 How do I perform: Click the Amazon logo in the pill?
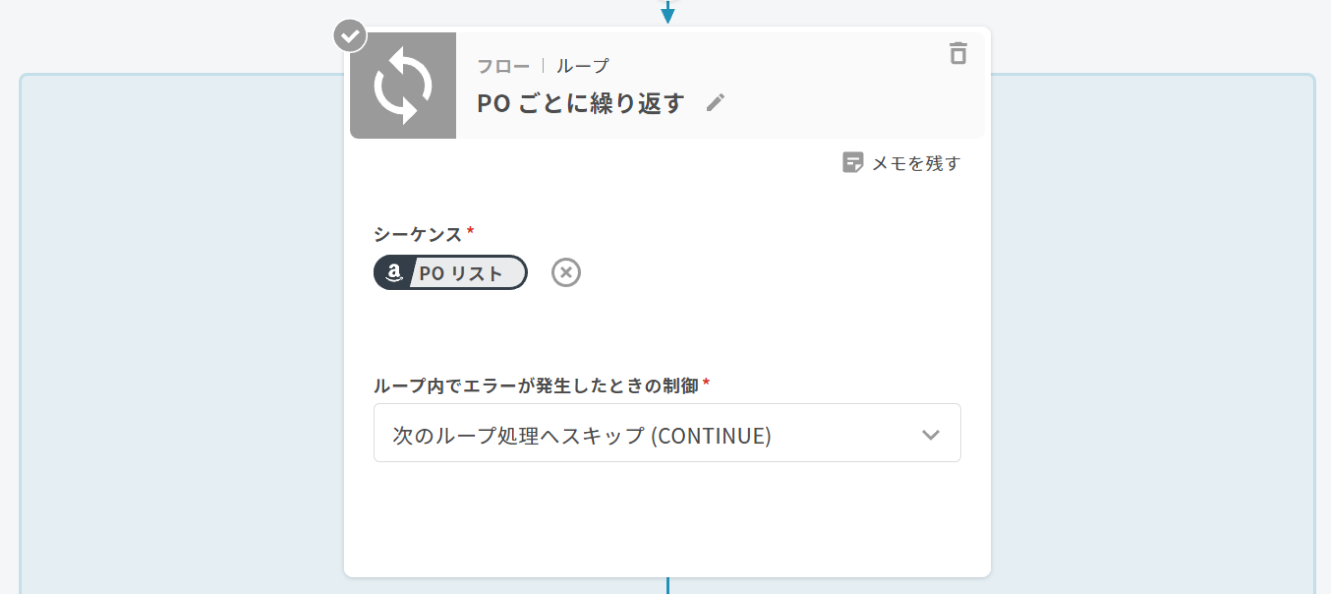[394, 273]
